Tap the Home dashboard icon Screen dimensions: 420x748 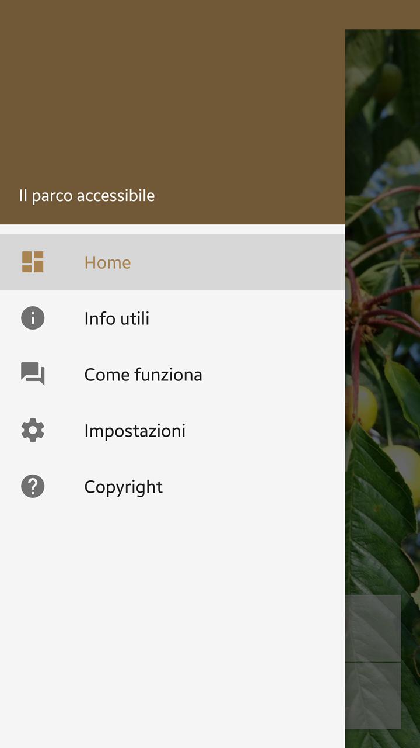tap(33, 262)
